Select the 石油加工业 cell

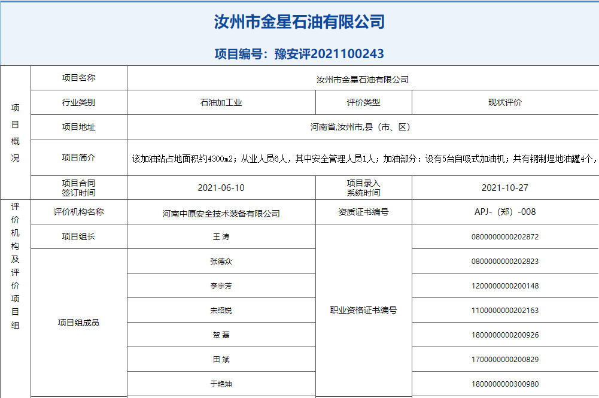pos(221,102)
